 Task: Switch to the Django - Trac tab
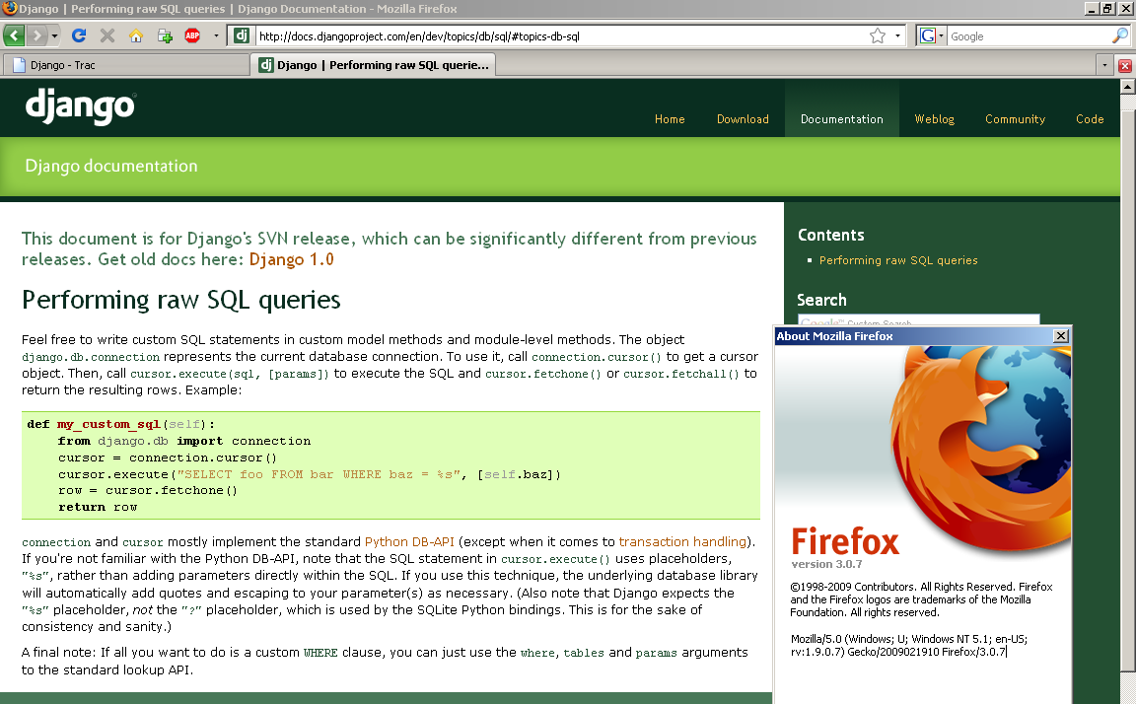(126, 65)
